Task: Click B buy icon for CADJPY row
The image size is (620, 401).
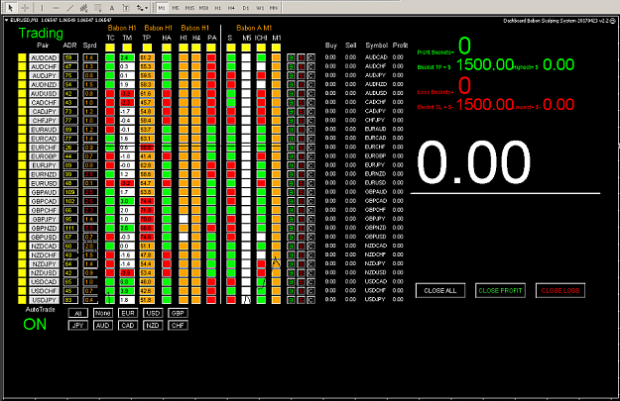Action: 291,112
